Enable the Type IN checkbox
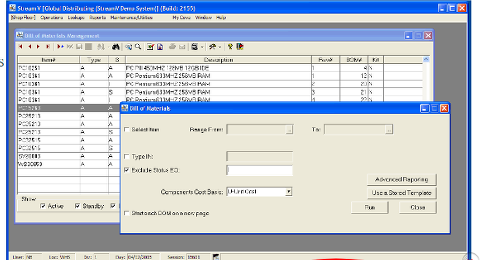The height and width of the screenshot is (260, 480). 126,156
